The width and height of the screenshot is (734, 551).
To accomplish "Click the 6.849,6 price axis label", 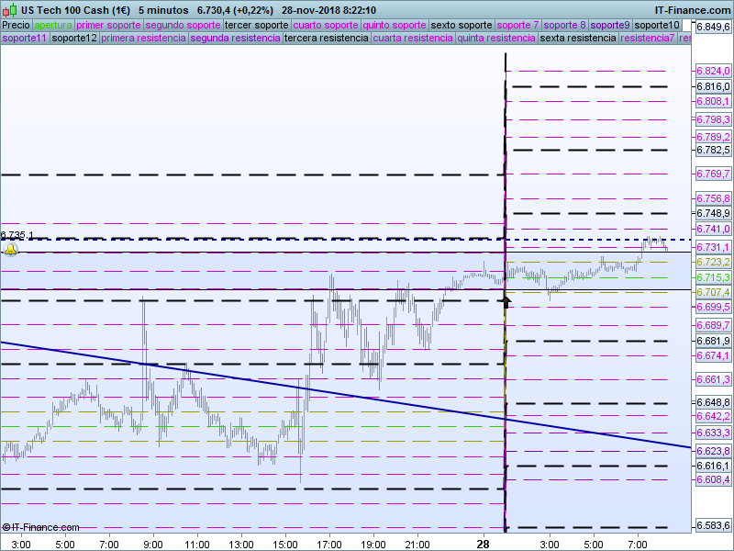I will point(713,27).
